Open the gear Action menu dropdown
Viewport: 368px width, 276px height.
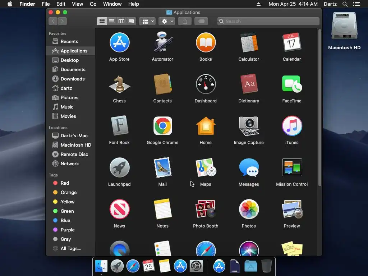coord(167,21)
